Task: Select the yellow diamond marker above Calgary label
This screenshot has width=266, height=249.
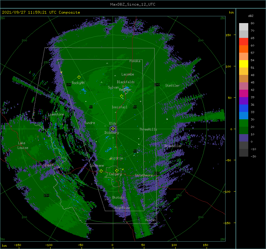Action: click(x=117, y=171)
